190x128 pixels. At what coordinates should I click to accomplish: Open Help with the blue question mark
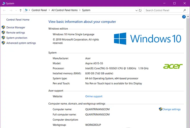(x=184, y=17)
